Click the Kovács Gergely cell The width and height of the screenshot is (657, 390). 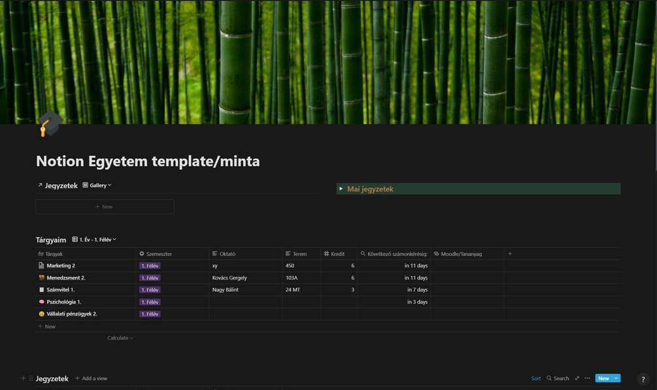(246, 278)
